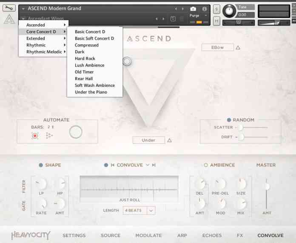Viewport: 296px width, 243px height.
Task: Choose Basic Soft Concert D preset
Action: 95,38
